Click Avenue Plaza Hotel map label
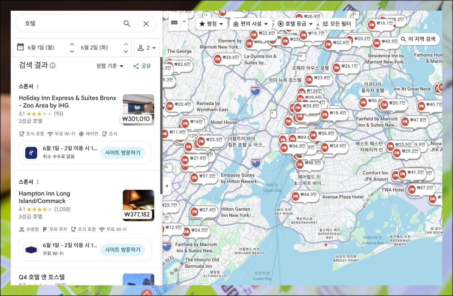Viewport: 453px width, 296px height. pos(343,197)
